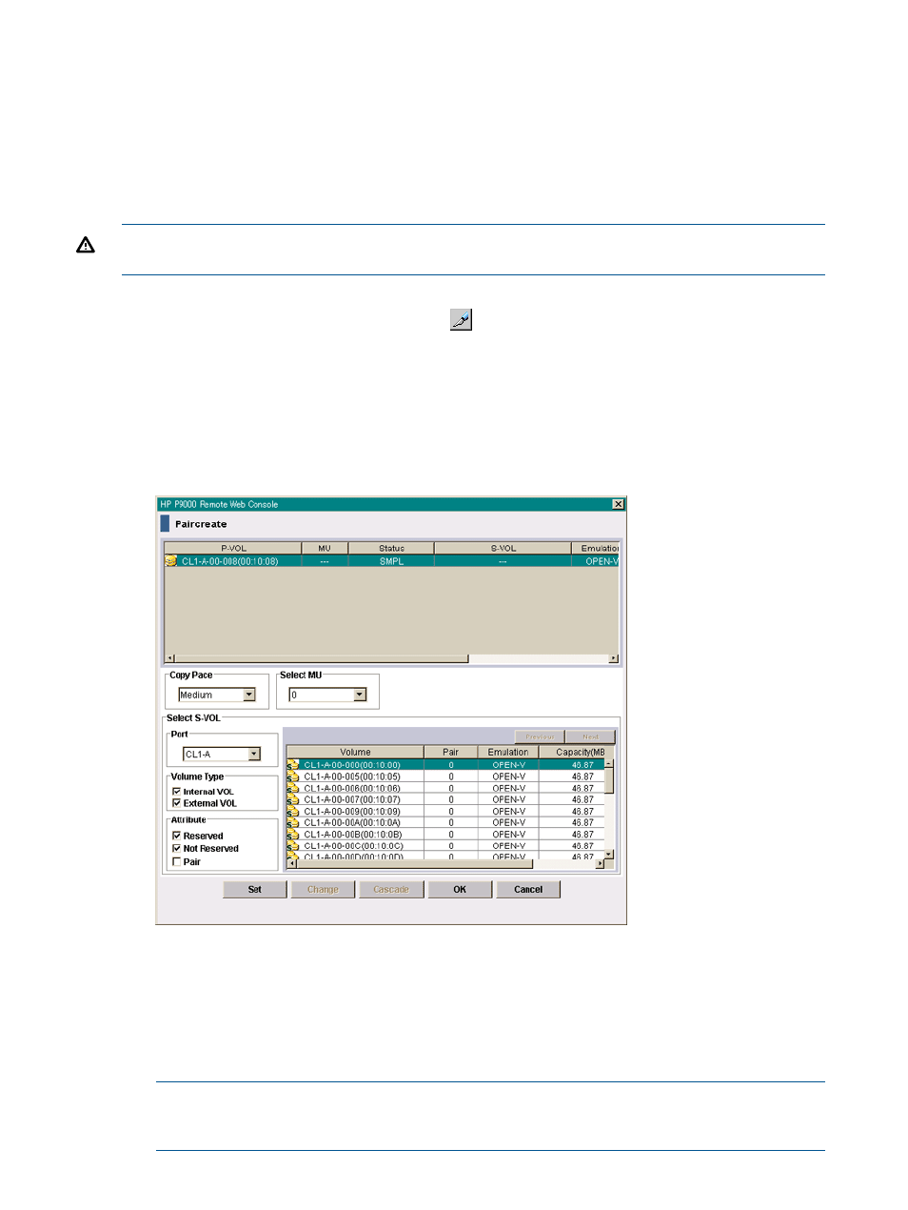
Task: Click the S-VOL icon for CL1-A-00-00A
Action: pyautogui.click(x=293, y=823)
